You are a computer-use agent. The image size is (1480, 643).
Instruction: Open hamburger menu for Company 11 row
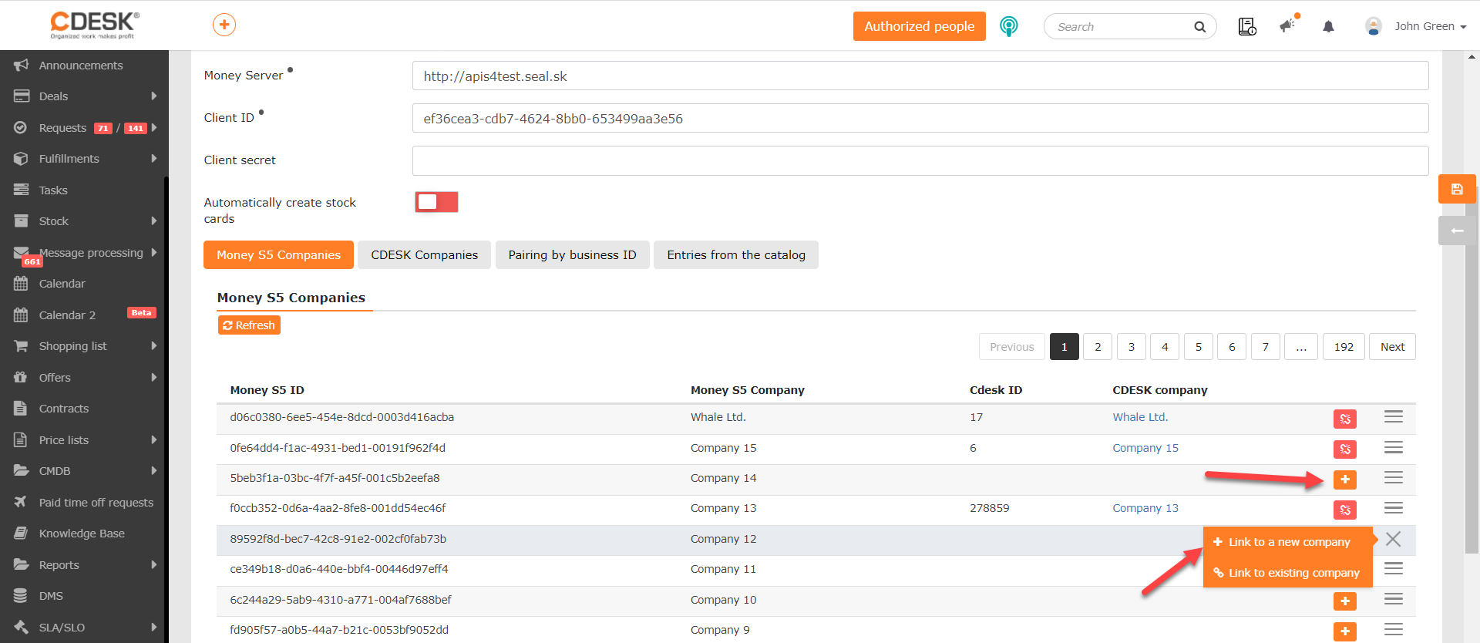[x=1393, y=569]
